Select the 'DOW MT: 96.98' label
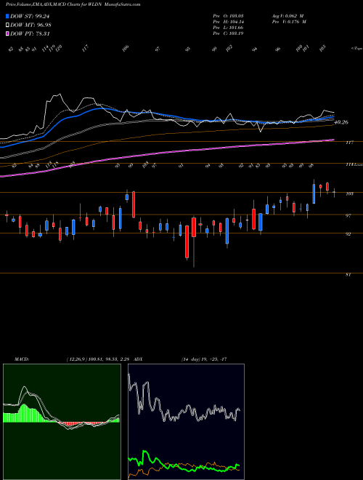Image resolution: width=363 pixels, height=480 pixels. click(x=30, y=25)
